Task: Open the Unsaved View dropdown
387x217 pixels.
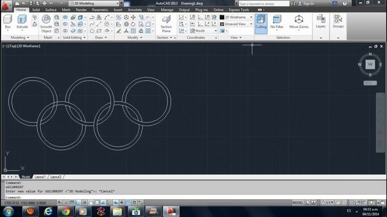Action: [x=236, y=24]
